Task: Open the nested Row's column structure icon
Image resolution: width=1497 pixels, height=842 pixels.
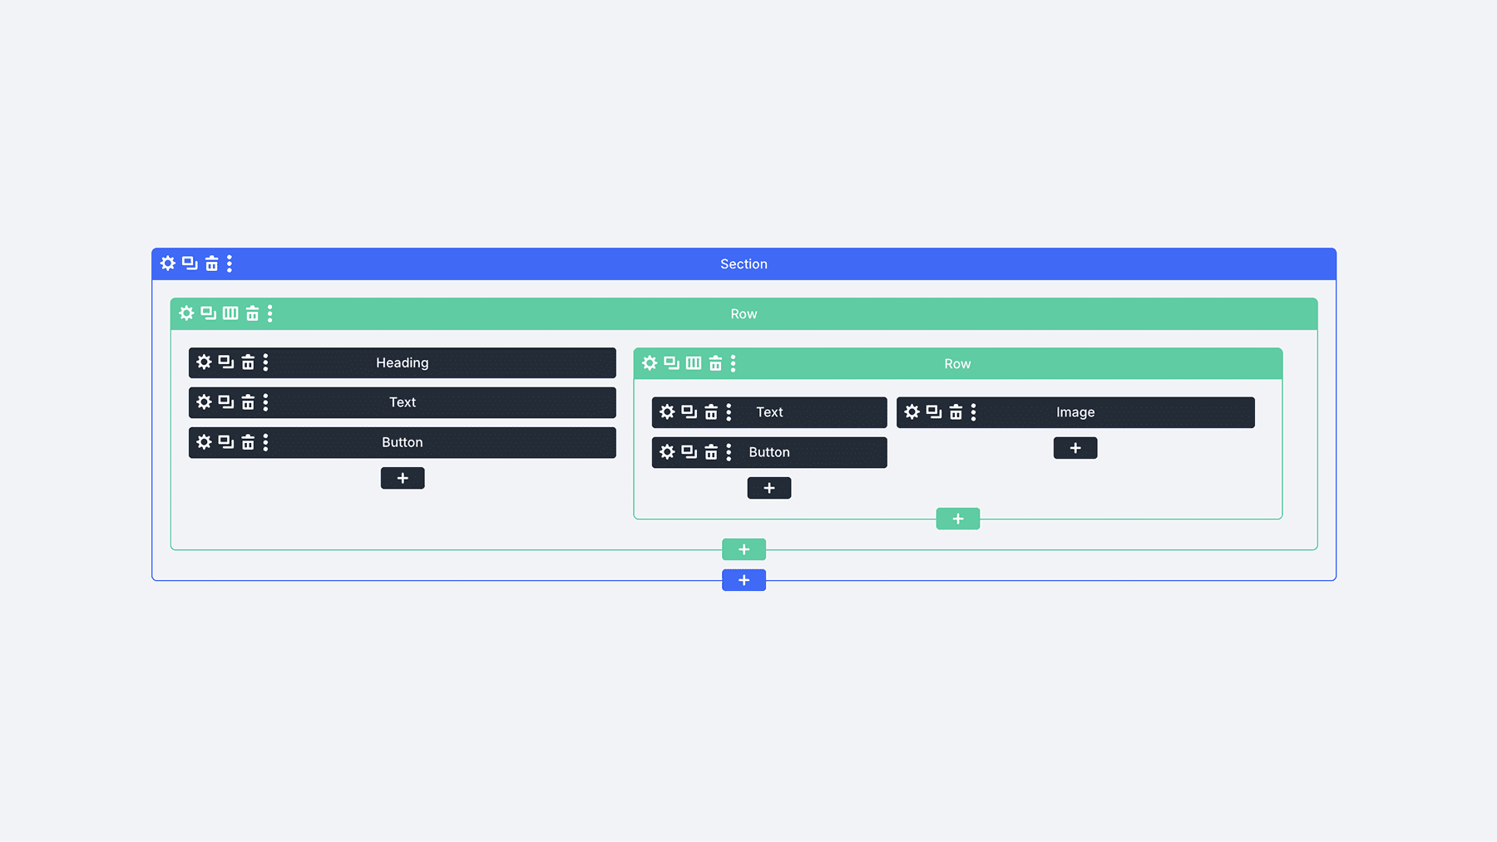Action: (693, 363)
